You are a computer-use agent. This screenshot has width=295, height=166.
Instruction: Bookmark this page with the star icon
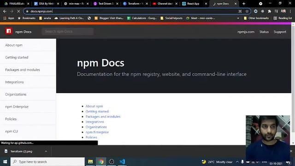pos(247,11)
